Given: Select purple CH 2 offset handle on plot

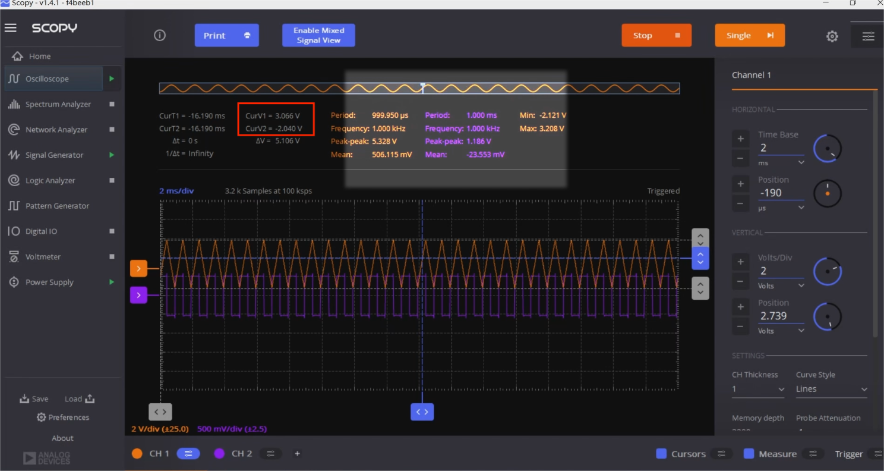Looking at the screenshot, I should (138, 294).
